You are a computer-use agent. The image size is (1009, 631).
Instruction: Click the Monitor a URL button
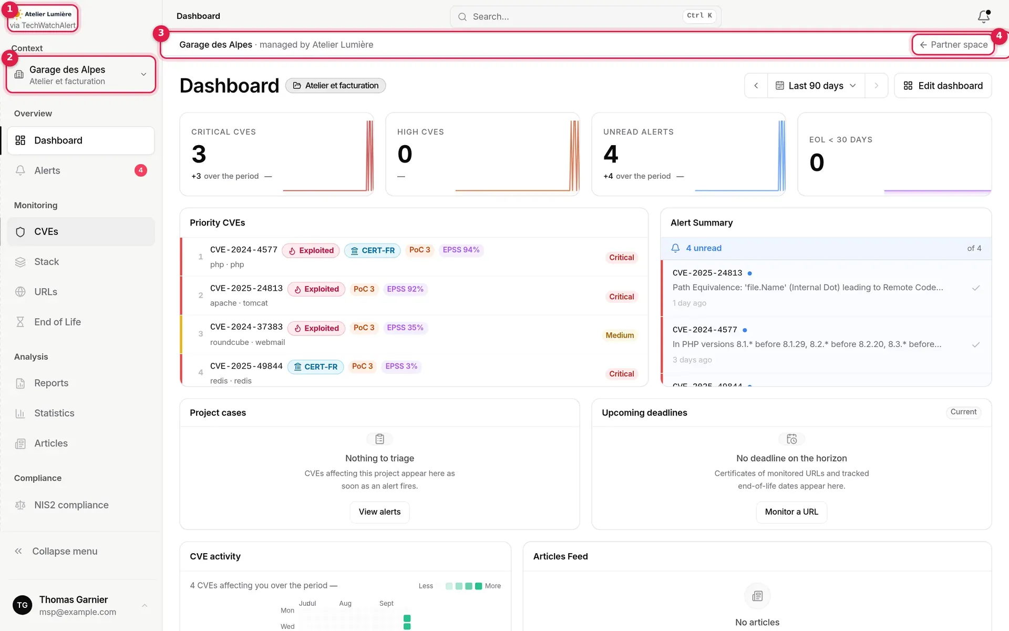tap(791, 512)
